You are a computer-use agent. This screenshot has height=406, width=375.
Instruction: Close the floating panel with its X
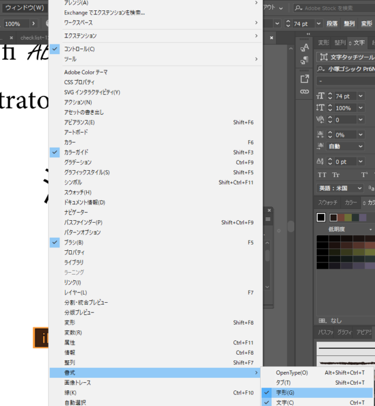(x=269, y=210)
